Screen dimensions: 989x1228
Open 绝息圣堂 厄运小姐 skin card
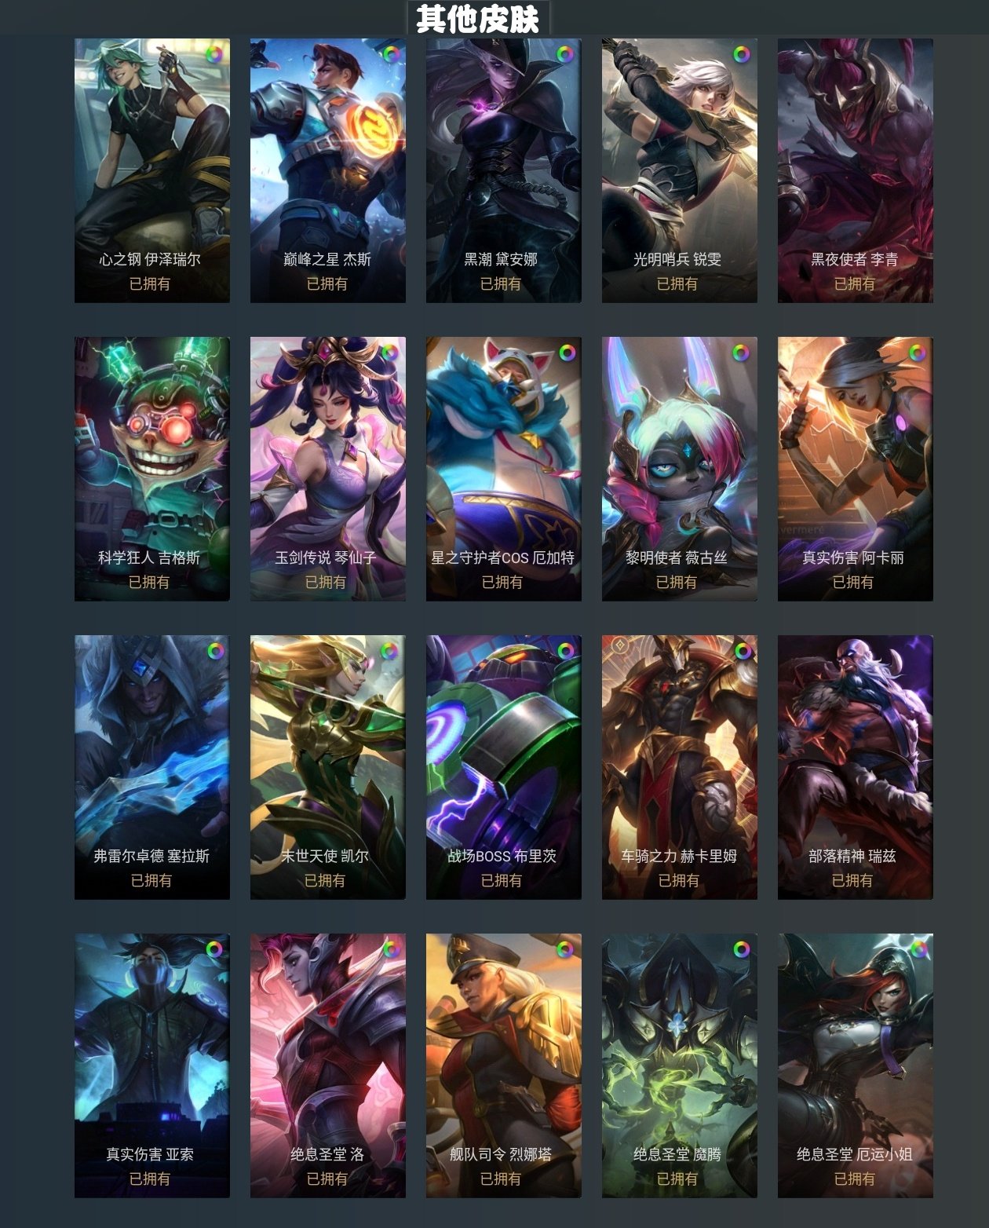855,1065
